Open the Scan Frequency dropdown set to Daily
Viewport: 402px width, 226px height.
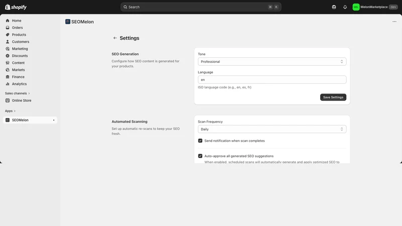(x=272, y=129)
